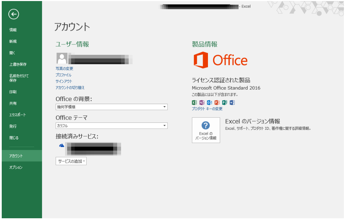Click the user profile avatar picture
Image resolution: width=346 pixels, height=220 pixels.
click(x=62, y=58)
